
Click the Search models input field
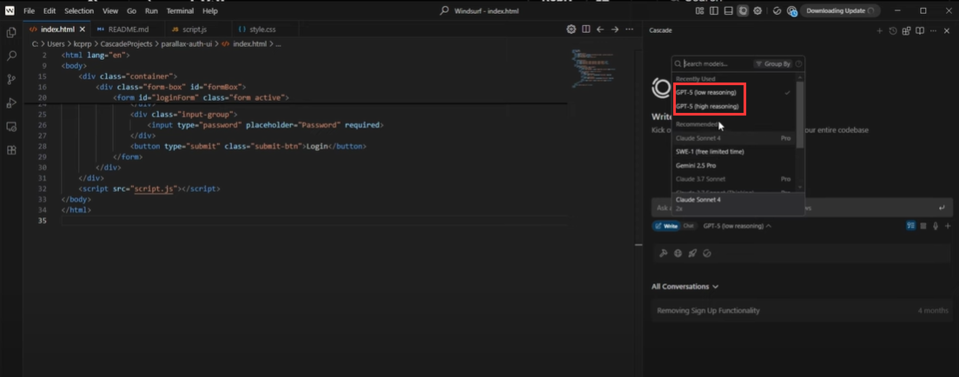coord(717,64)
